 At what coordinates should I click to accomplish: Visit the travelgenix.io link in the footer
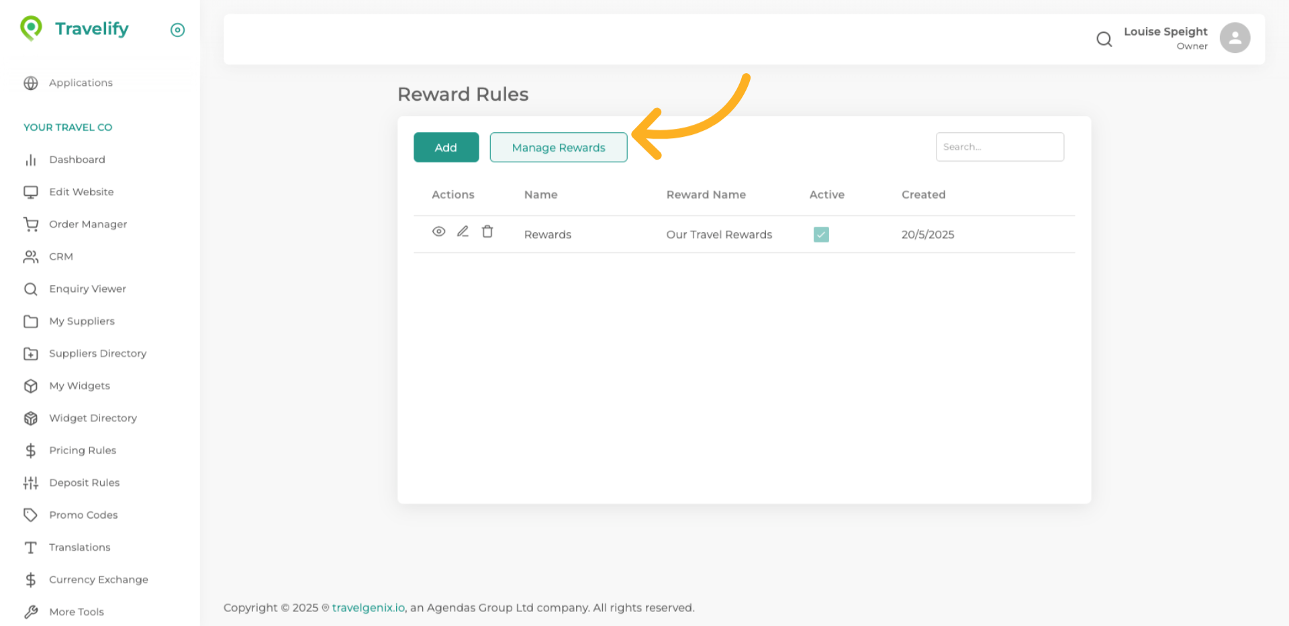[368, 607]
